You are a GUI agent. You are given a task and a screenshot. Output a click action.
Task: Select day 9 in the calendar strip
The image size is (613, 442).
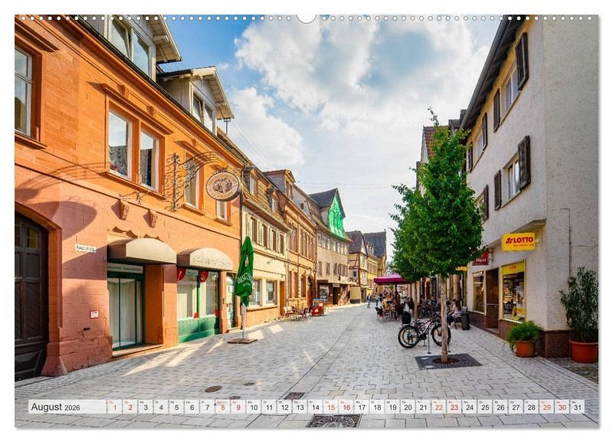(238, 407)
